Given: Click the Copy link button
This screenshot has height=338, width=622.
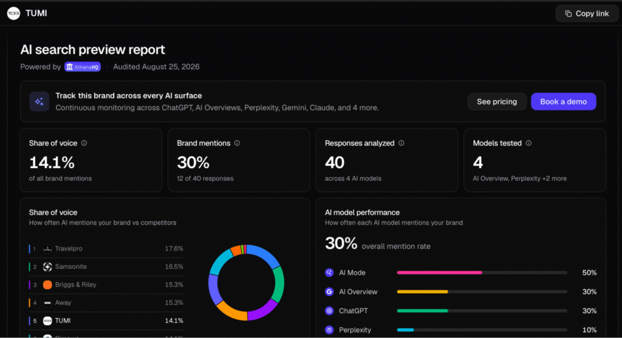Looking at the screenshot, I should (x=587, y=13).
